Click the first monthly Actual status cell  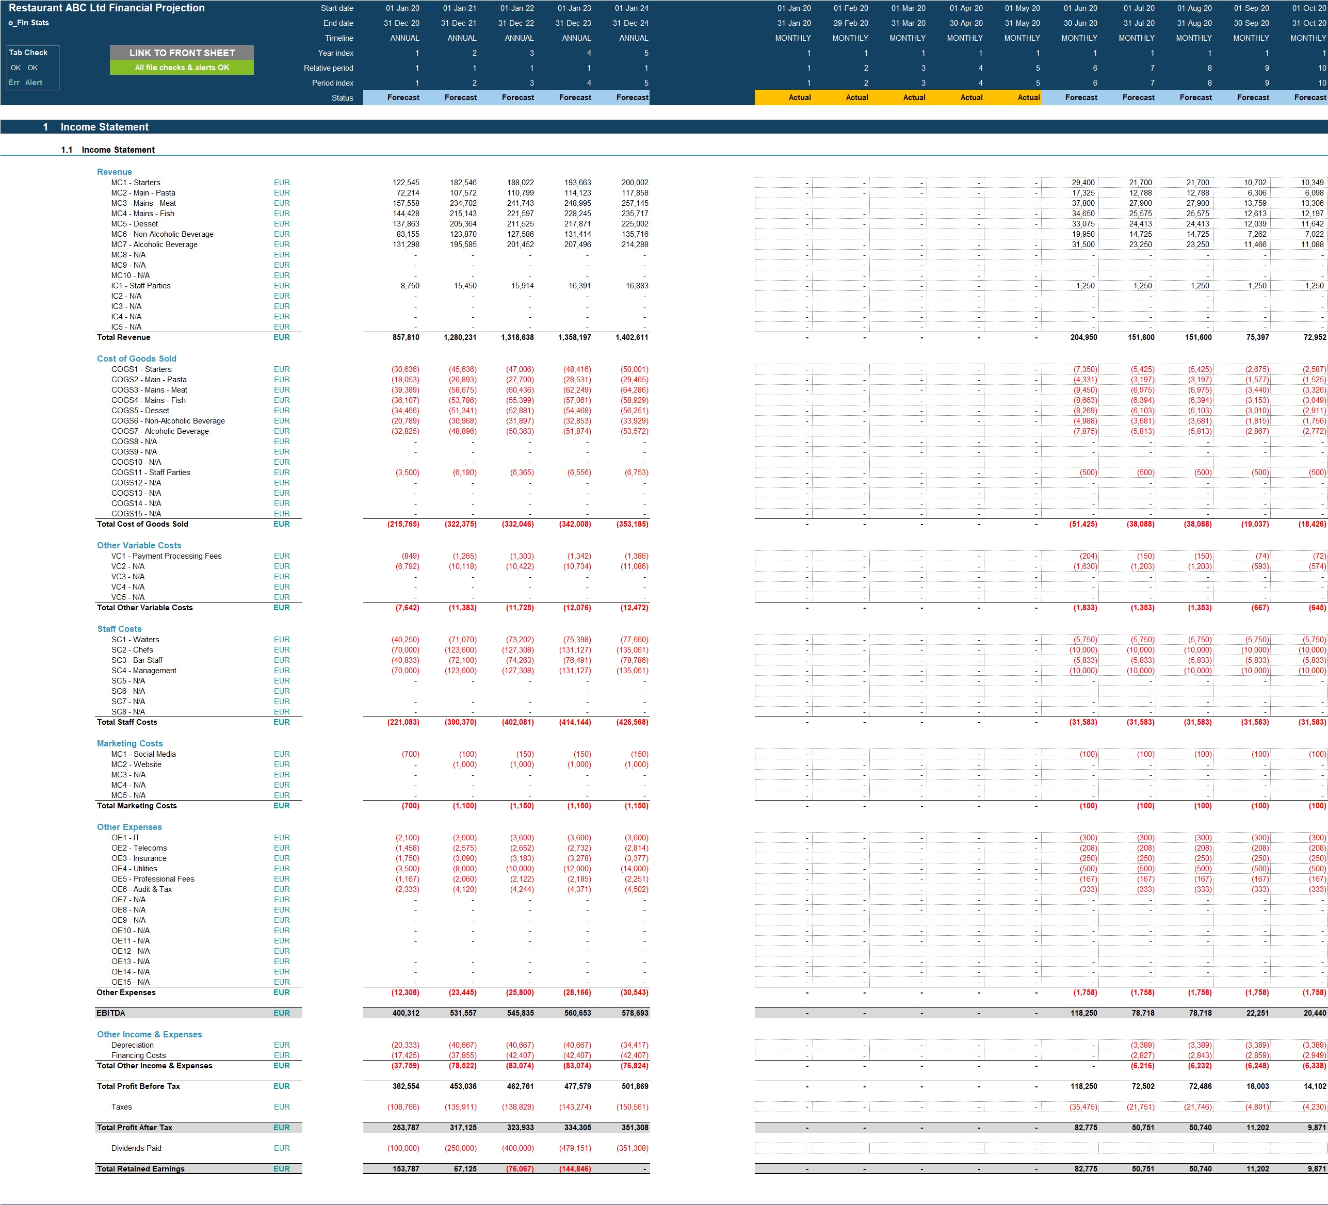click(783, 97)
